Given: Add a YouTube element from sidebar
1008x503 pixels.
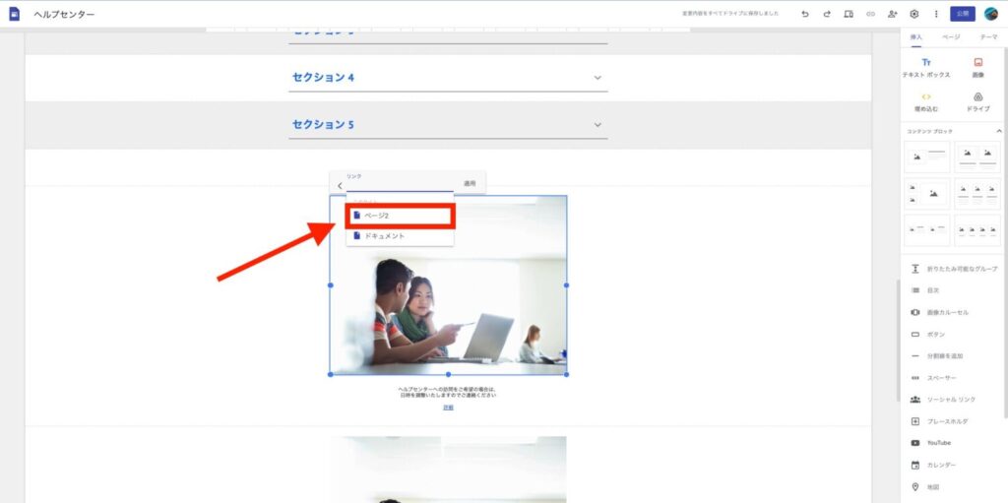Looking at the screenshot, I should coord(938,443).
